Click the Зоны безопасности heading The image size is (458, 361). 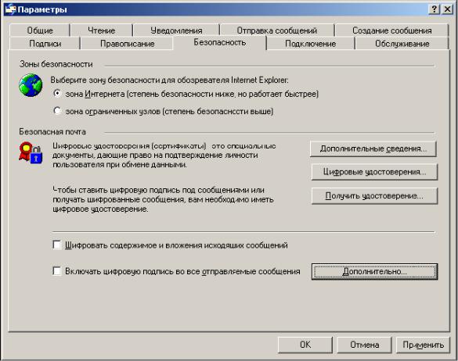[56, 64]
